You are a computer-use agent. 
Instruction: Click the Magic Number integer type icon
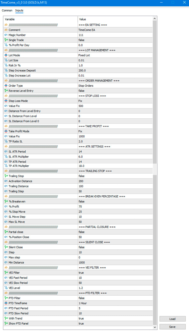(6, 35)
